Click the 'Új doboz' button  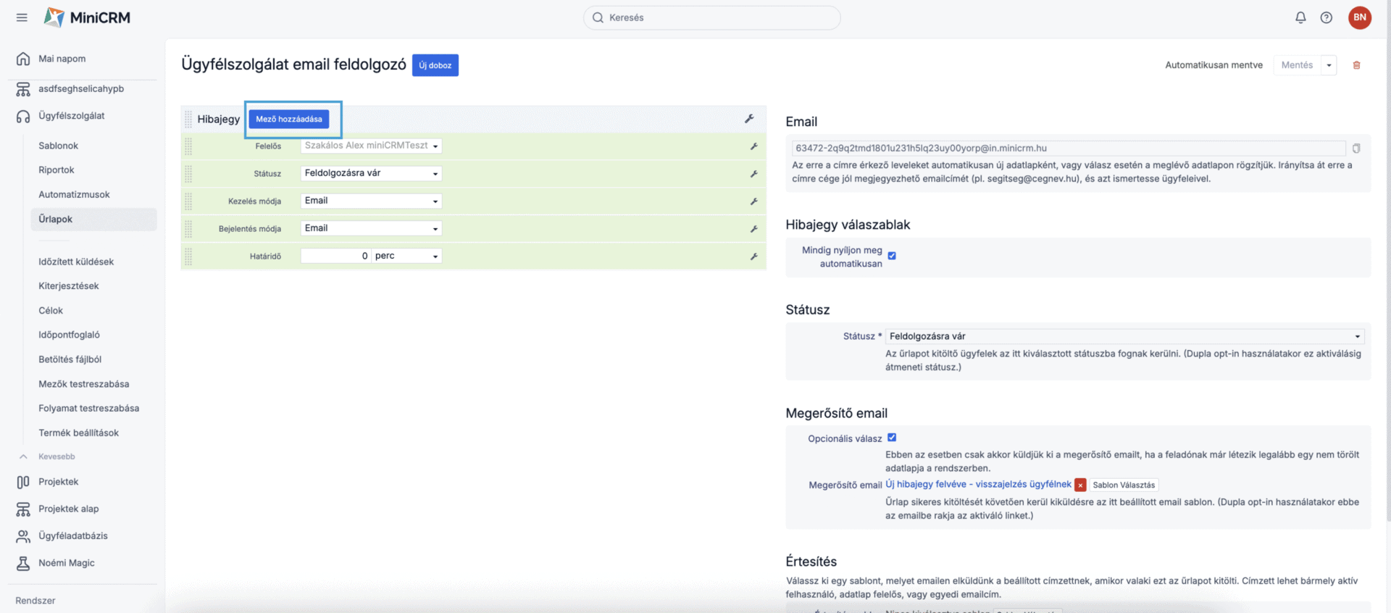[435, 65]
